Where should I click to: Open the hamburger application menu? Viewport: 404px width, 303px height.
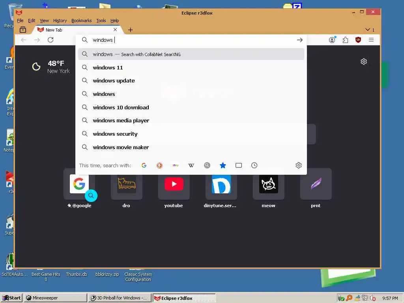coord(371,40)
